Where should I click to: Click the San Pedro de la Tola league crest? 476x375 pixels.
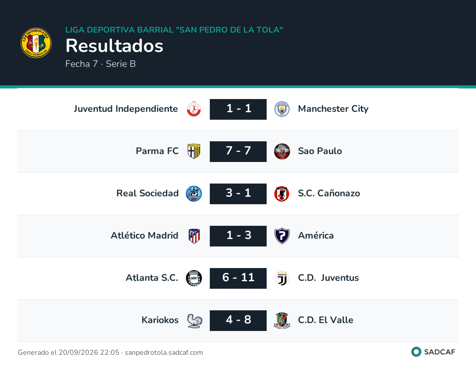(36, 43)
